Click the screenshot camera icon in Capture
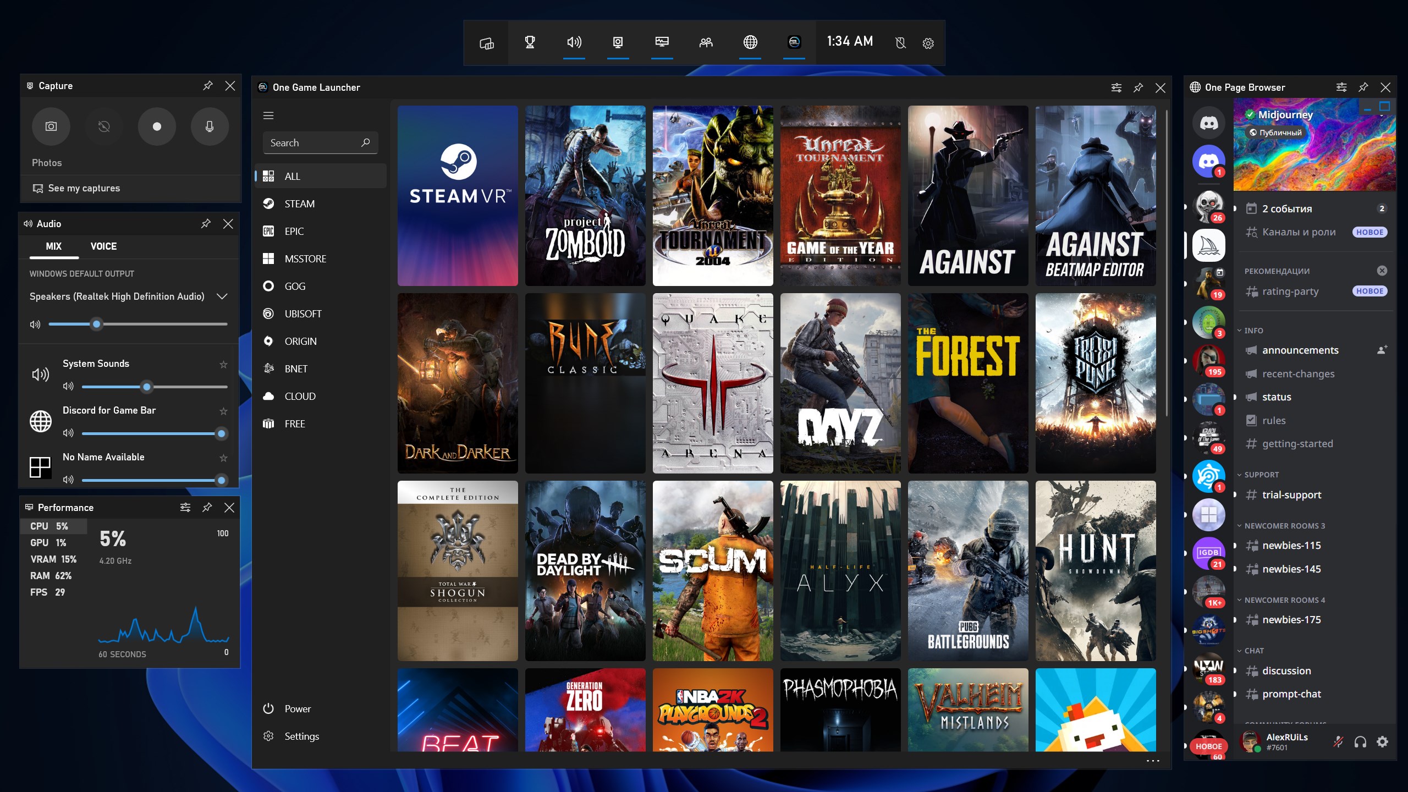This screenshot has width=1408, height=792. point(51,127)
